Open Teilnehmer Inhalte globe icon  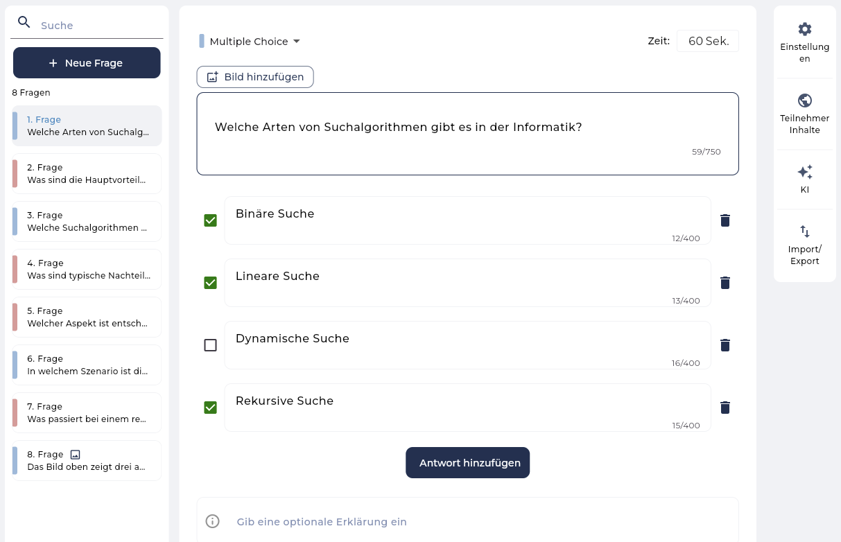pos(804,100)
